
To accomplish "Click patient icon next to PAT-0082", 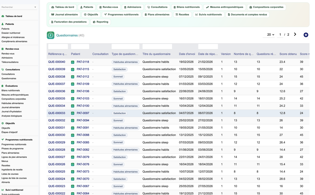I will (73, 150).
